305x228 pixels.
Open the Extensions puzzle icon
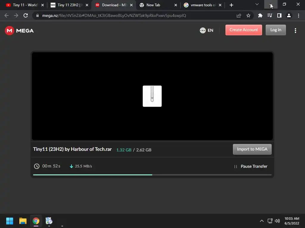[x=260, y=15]
